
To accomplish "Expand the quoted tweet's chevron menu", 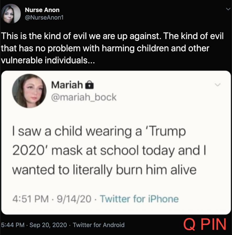I will (x=218, y=85).
